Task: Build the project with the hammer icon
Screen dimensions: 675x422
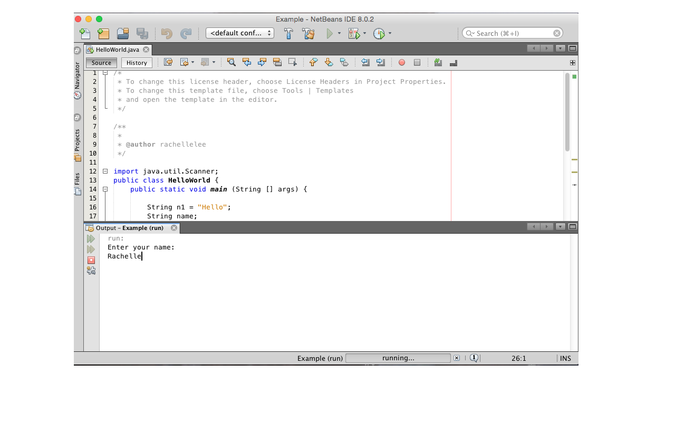Action: (x=288, y=33)
